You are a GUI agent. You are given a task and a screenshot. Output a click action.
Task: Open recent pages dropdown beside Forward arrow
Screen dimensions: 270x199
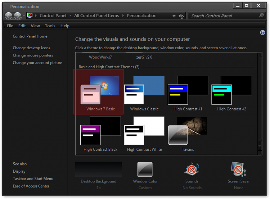click(24, 16)
